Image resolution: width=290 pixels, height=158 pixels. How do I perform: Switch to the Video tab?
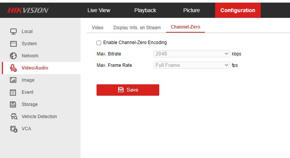[x=98, y=28]
